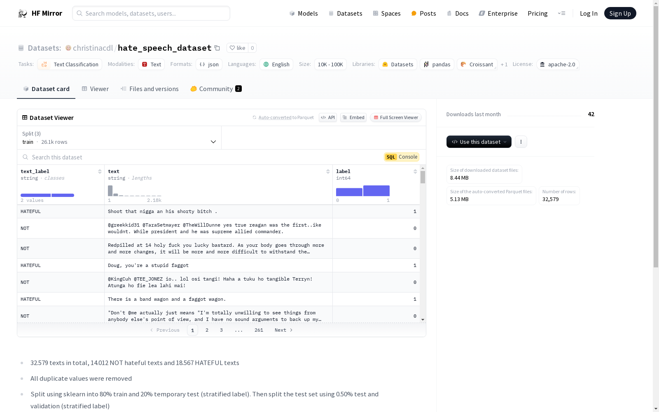Open Posts in the top navigation
This screenshot has height=412, width=659.
(423, 14)
